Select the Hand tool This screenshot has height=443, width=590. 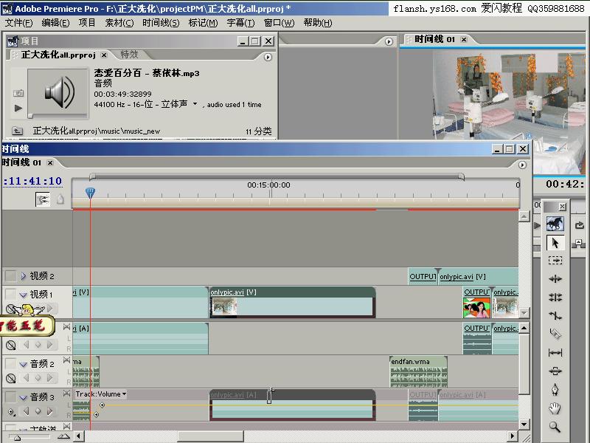pyautogui.click(x=555, y=408)
